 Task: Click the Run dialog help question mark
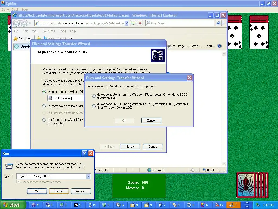coord(84,153)
